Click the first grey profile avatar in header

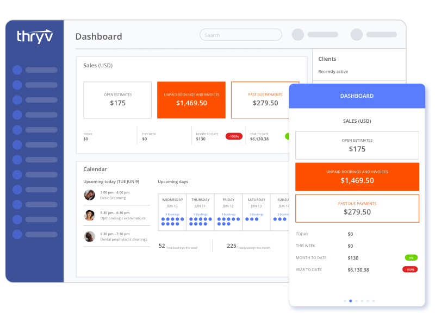298,35
